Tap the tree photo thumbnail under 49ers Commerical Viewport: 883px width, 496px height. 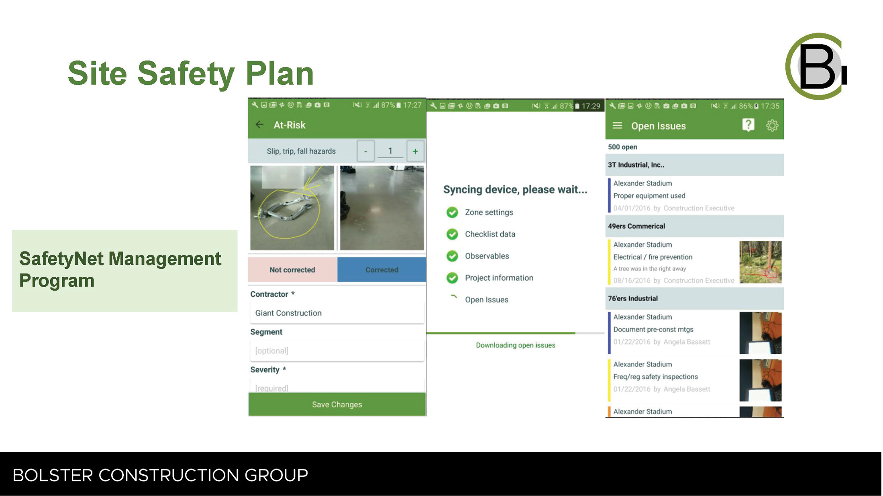[760, 262]
